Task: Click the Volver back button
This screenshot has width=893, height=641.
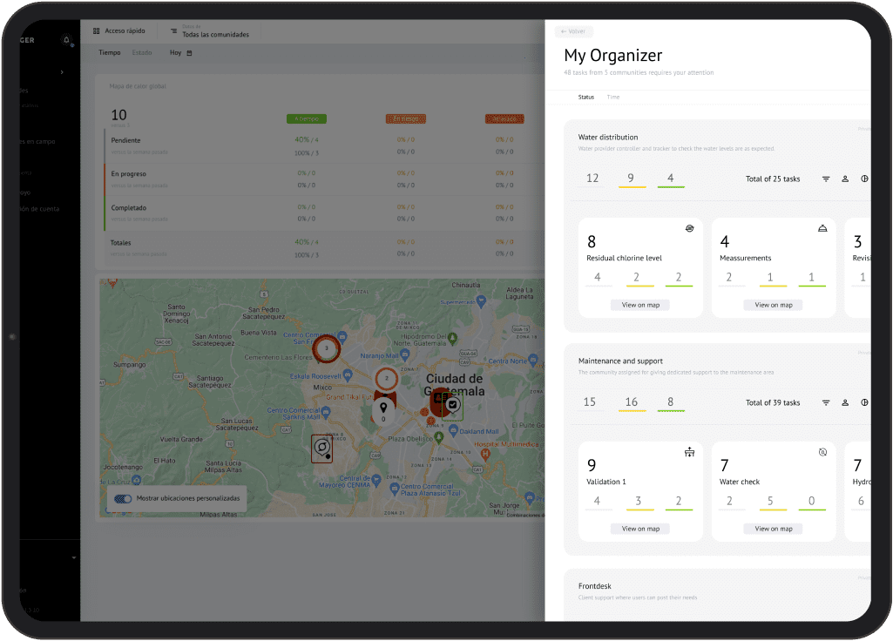Action: tap(574, 31)
